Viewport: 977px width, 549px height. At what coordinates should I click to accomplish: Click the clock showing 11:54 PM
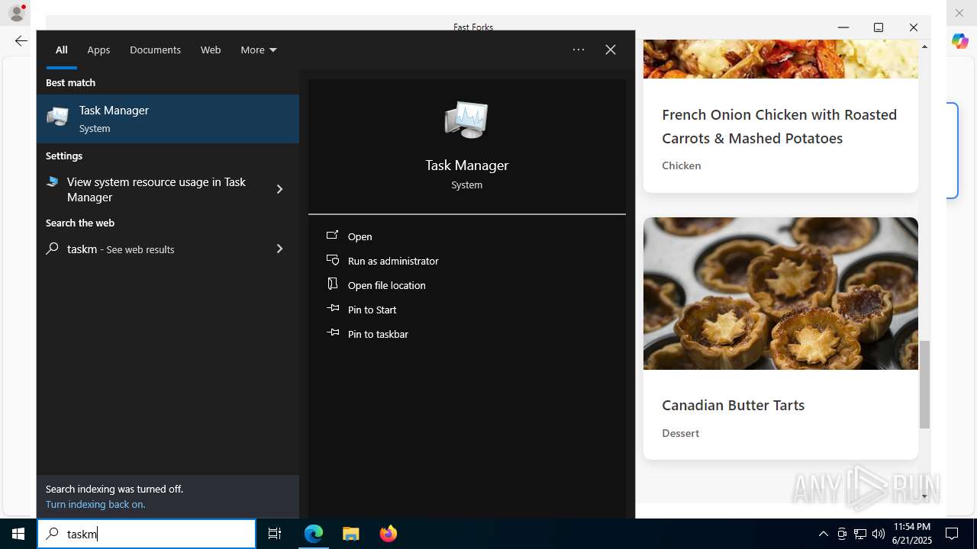[912, 527]
